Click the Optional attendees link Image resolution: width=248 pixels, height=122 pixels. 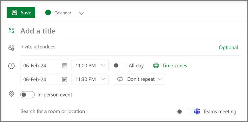click(228, 47)
